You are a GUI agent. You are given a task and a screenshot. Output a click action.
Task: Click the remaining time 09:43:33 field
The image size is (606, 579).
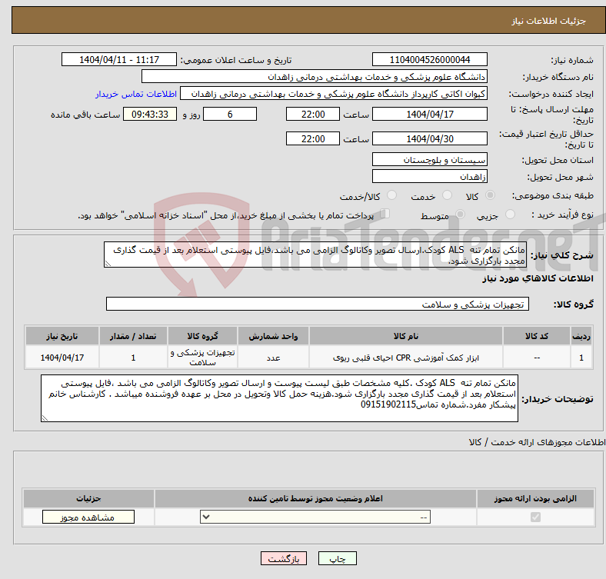150,115
